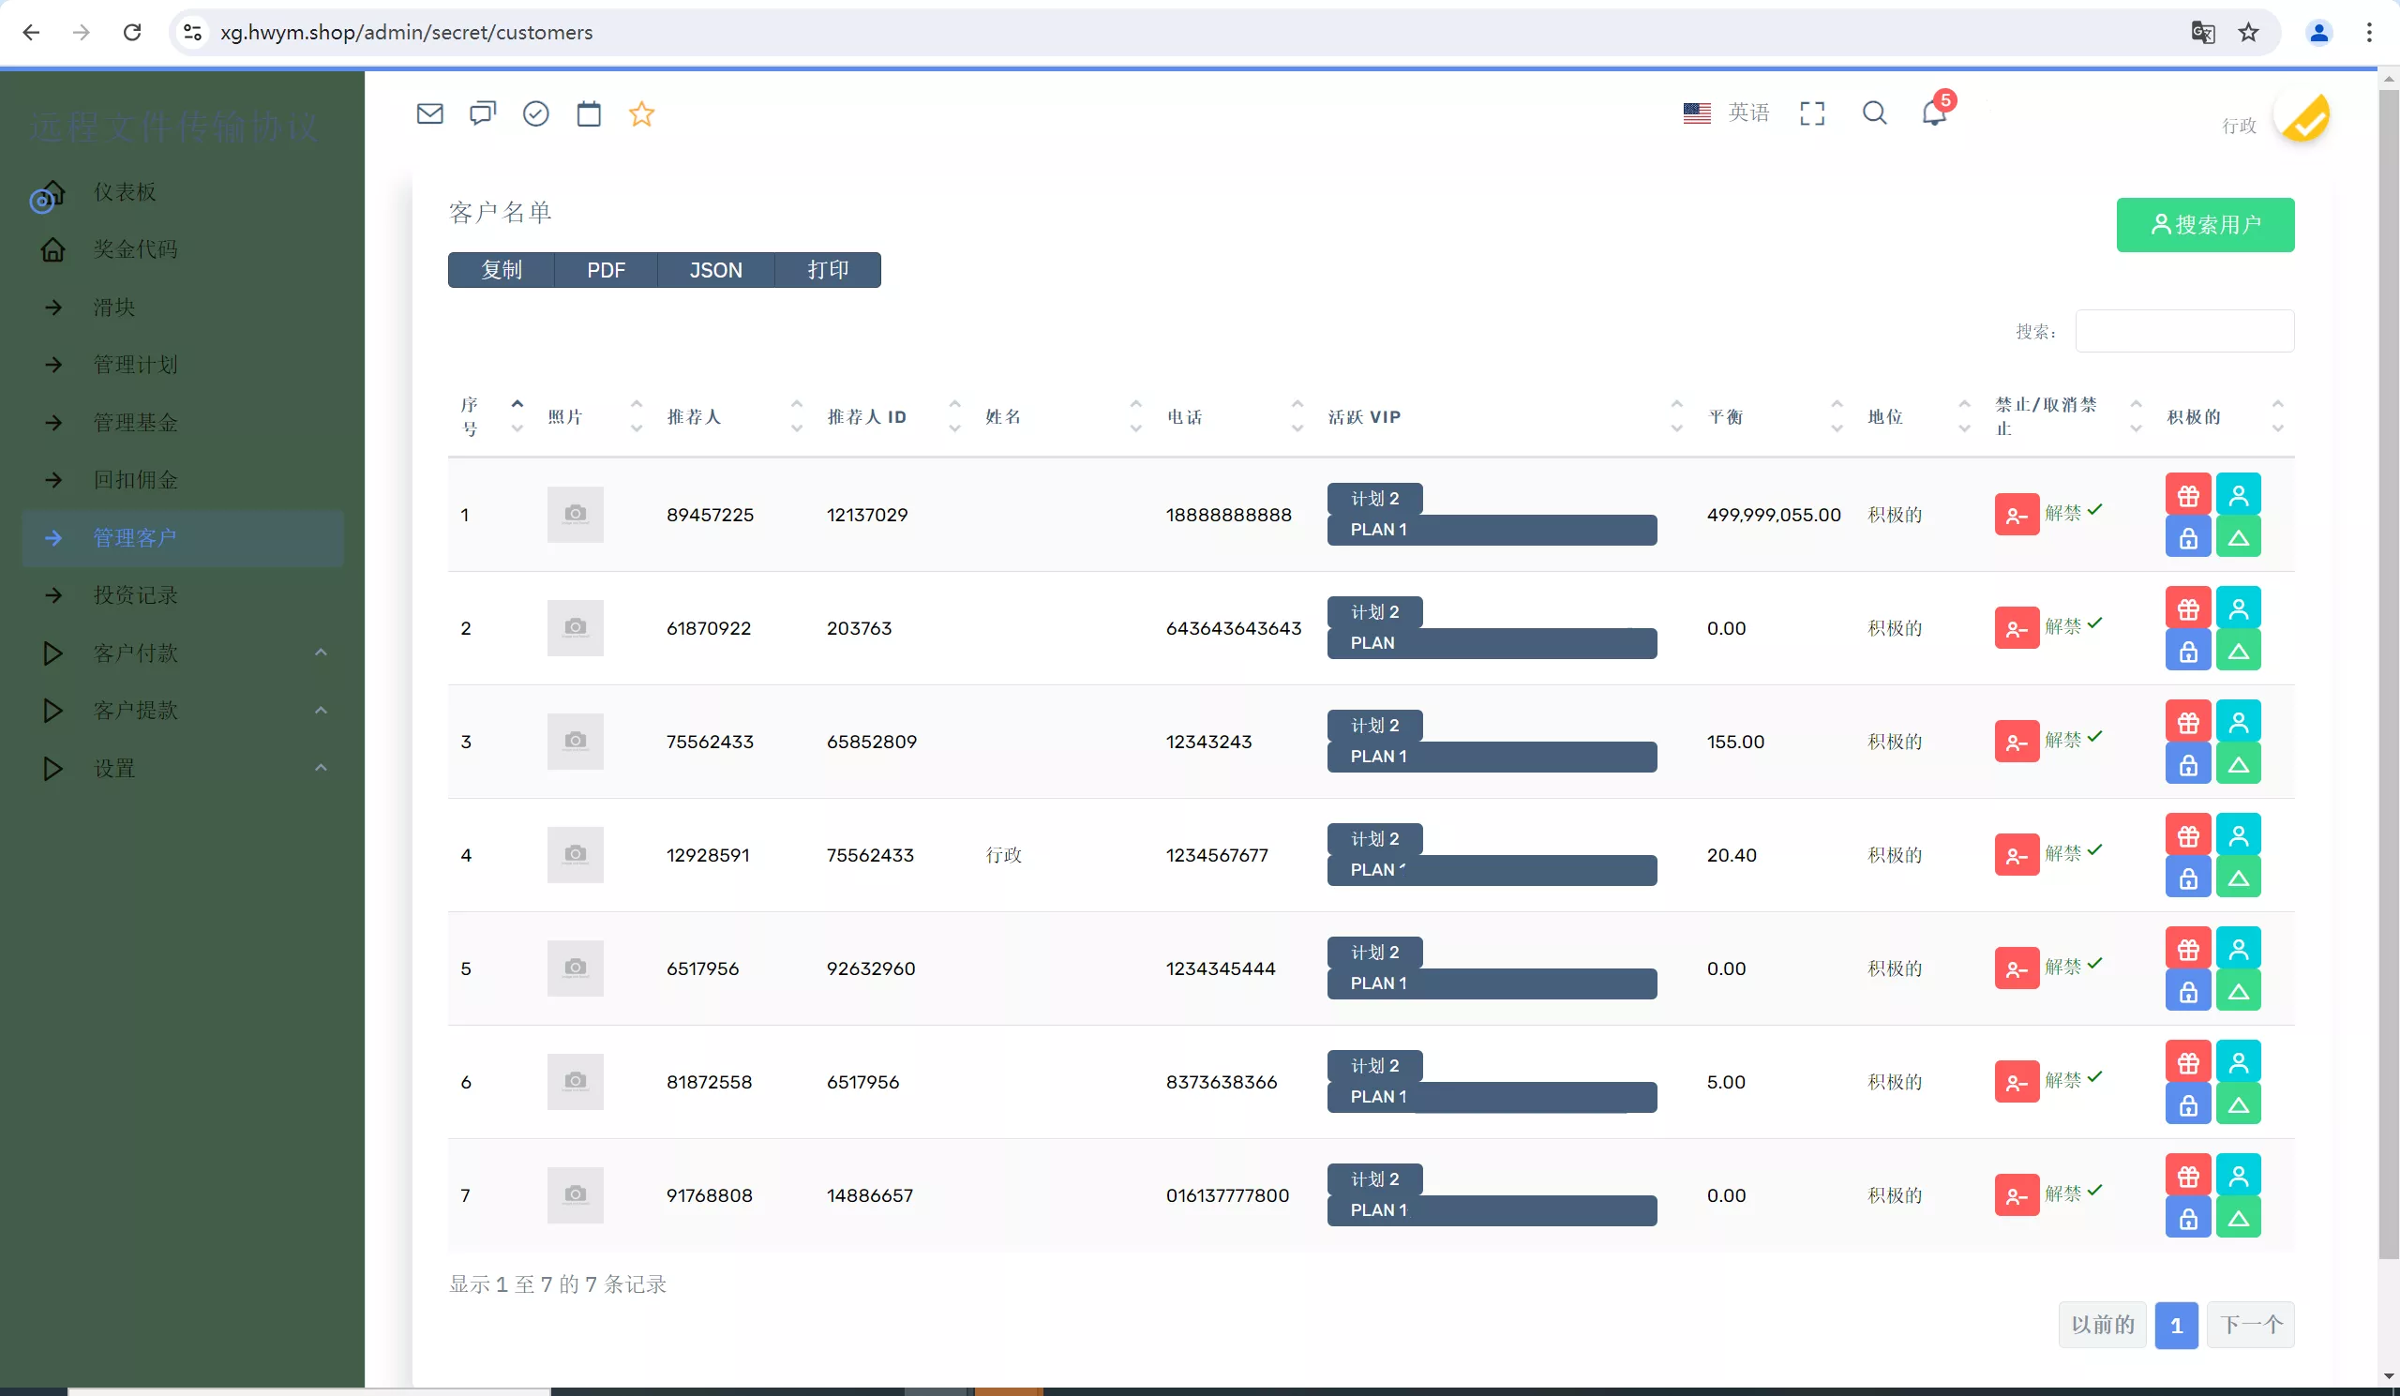Click the green 搜索用户 button
The height and width of the screenshot is (1396, 2400).
pos(2205,225)
